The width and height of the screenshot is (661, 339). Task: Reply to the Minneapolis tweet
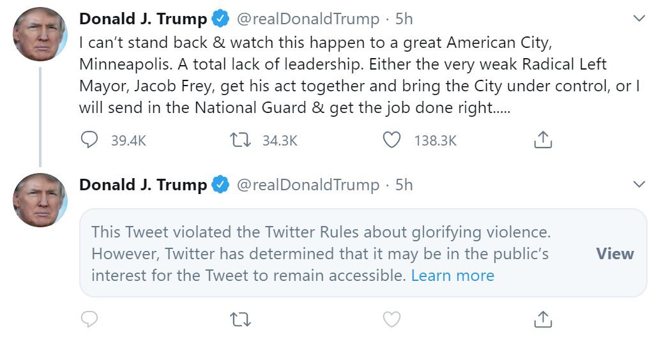89,140
